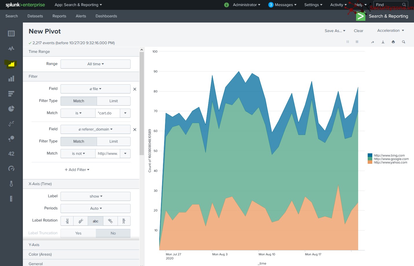Switch to column chart visualization

[x=11, y=79]
